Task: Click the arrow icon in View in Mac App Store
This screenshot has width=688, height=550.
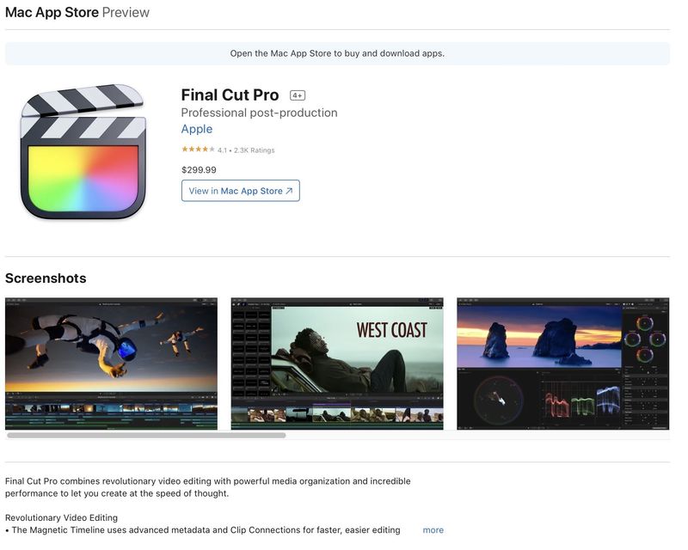Action: click(x=289, y=192)
